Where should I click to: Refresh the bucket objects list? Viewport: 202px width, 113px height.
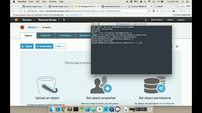[x=177, y=46]
